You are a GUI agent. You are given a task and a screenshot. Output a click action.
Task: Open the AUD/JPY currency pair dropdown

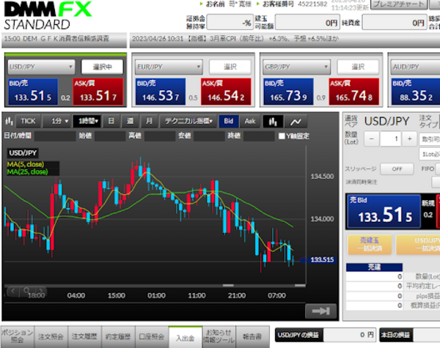[x=415, y=67]
